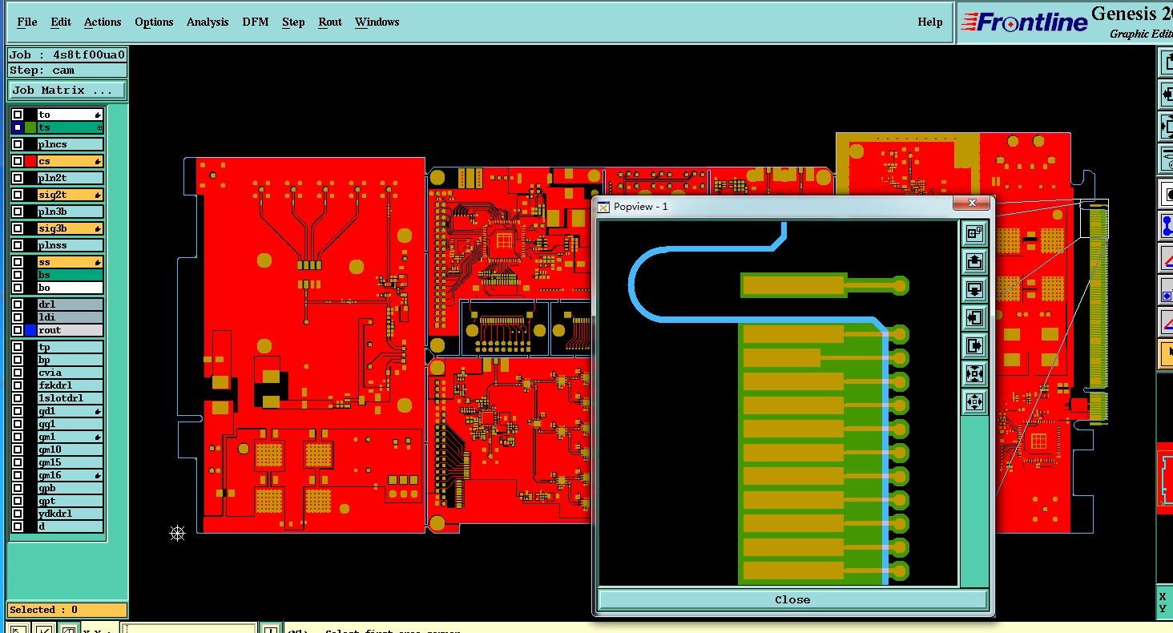1173x633 pixels.
Task: Toggle the 'cvia' layer checkbox
Action: tap(18, 373)
